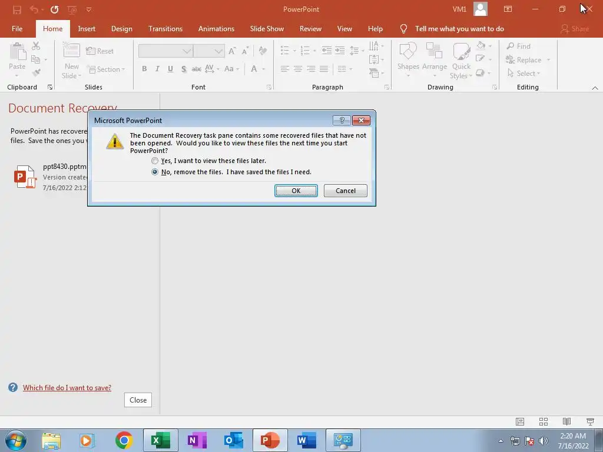
Task: Go to the Transitions tab
Action: (x=165, y=29)
